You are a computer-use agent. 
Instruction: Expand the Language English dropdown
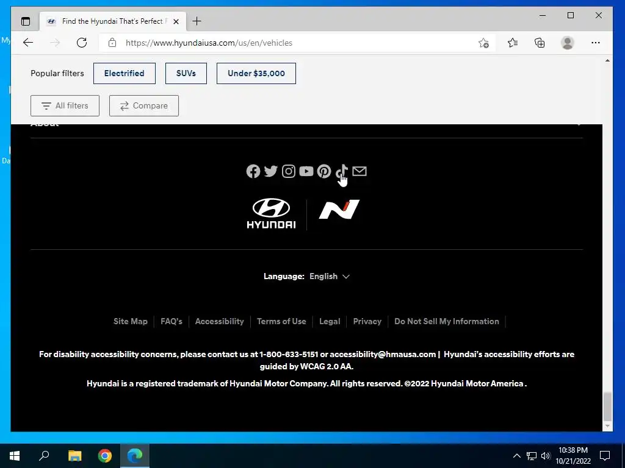pyautogui.click(x=330, y=276)
